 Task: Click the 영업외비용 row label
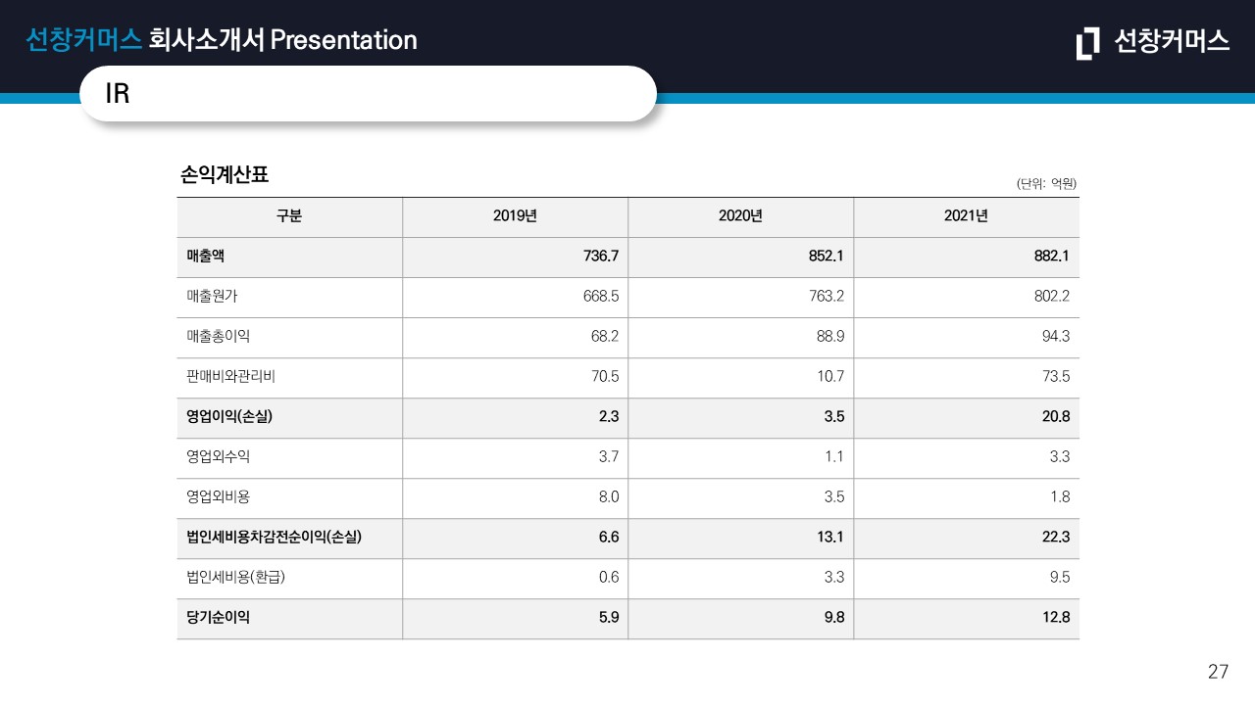tap(219, 497)
